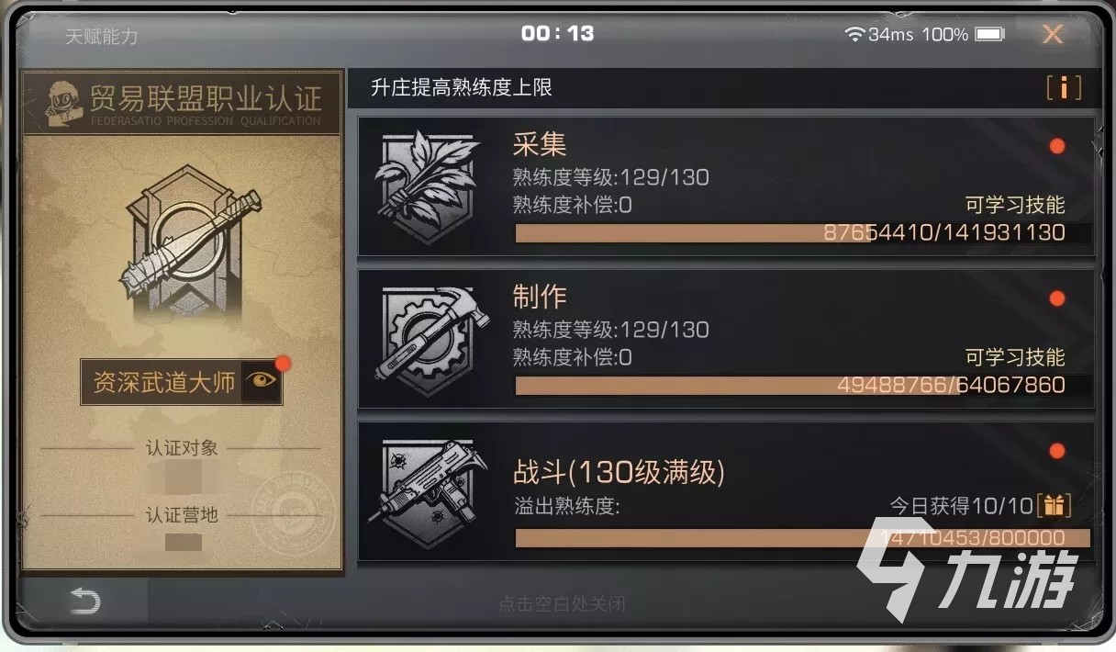Screen dimensions: 1116x652
Task: Close the panel with the X button
Action: pyautogui.click(x=1052, y=35)
